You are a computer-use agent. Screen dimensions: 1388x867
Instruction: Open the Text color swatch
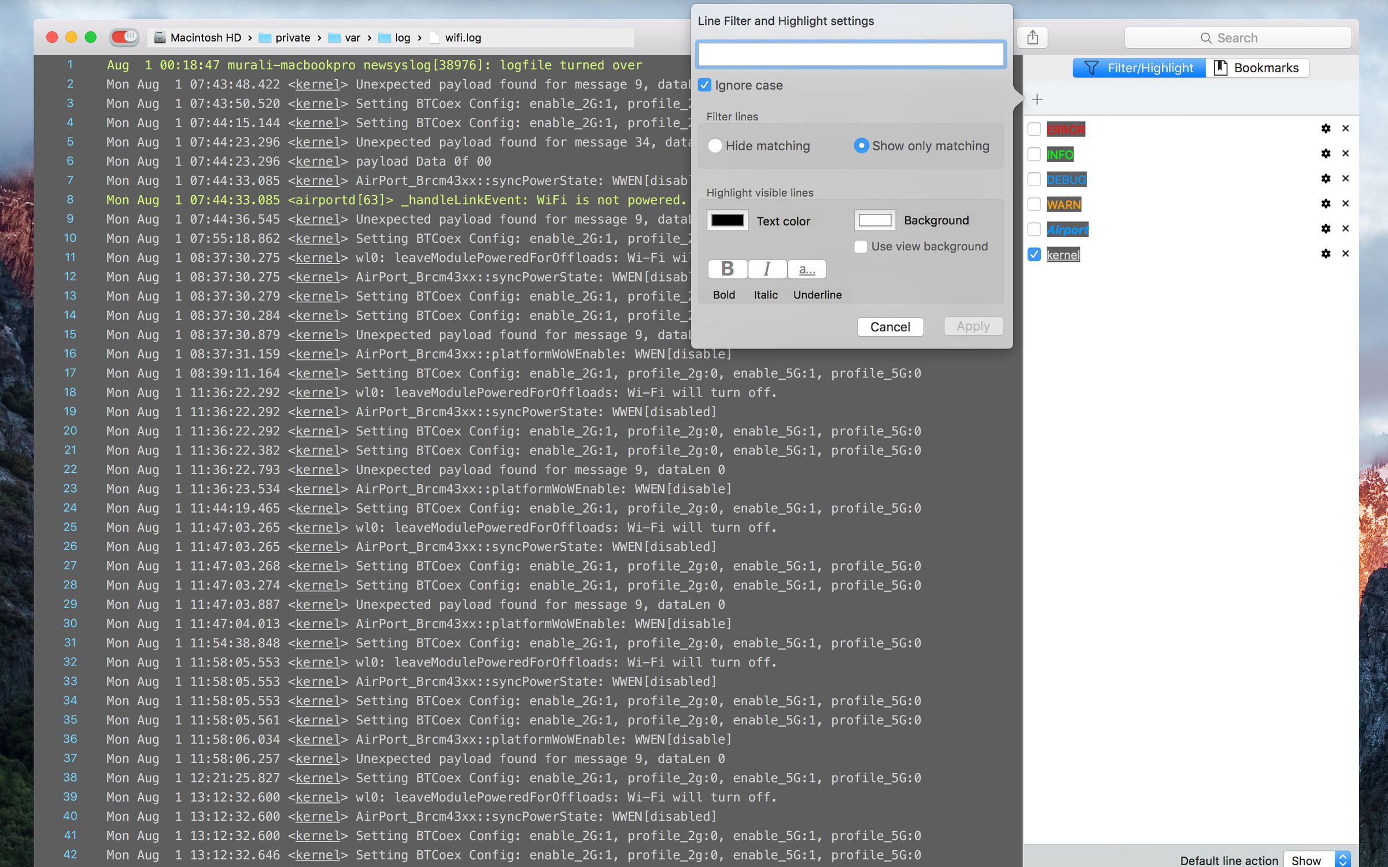pyautogui.click(x=728, y=221)
